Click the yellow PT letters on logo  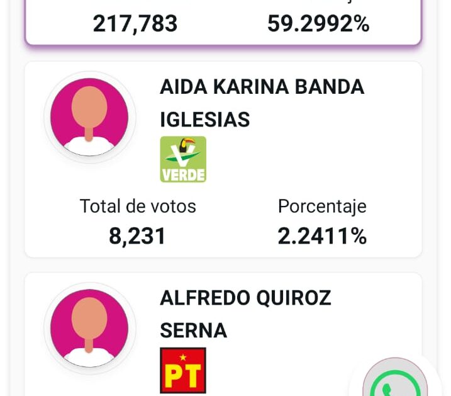pyautogui.click(x=183, y=375)
